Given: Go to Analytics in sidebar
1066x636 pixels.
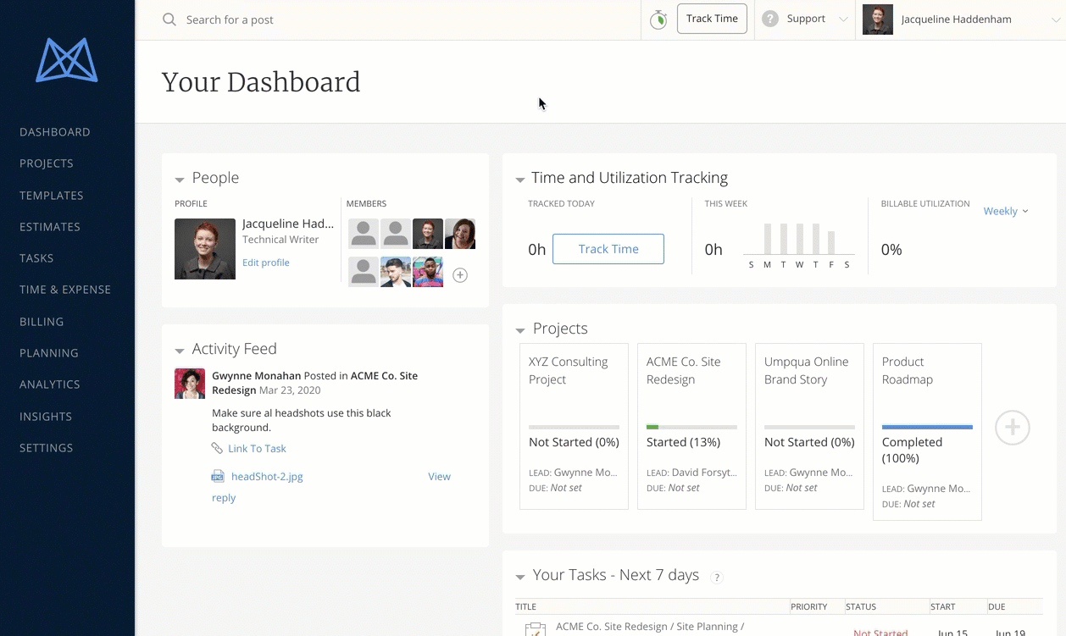Looking at the screenshot, I should pos(50,384).
